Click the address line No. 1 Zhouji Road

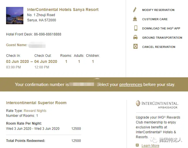(x=41, y=15)
